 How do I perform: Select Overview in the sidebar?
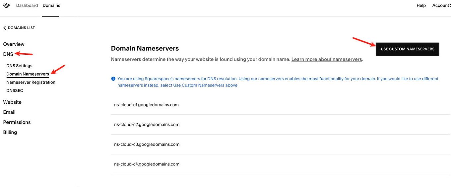point(14,44)
